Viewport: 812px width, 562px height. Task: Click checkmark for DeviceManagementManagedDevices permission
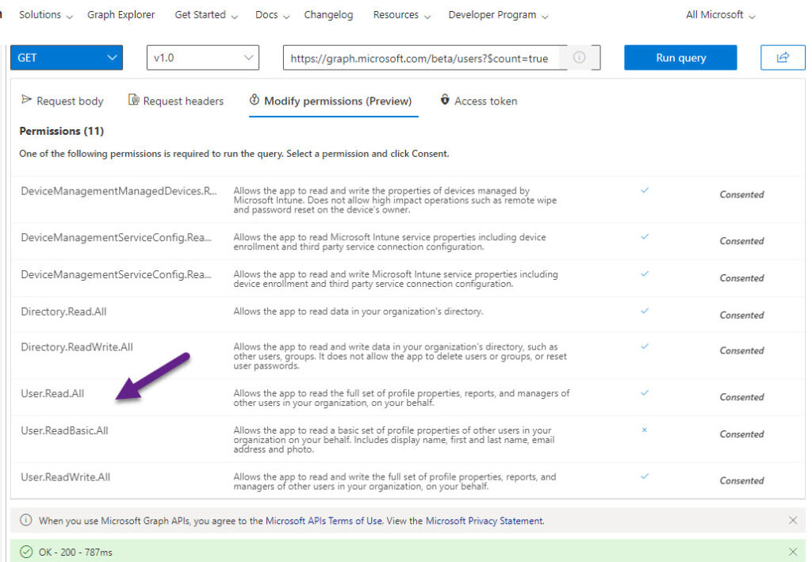[x=645, y=190]
